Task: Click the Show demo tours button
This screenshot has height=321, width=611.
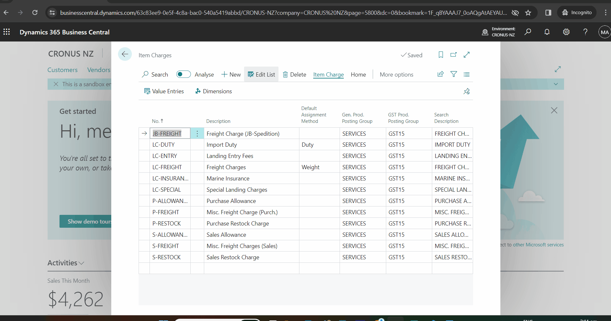Action: point(86,221)
